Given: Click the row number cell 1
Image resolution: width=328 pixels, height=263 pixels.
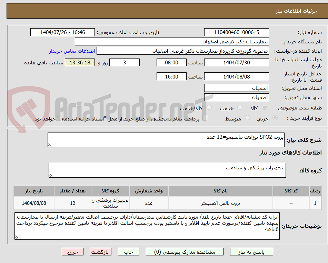Looking at the screenshot, I should point(315,203).
